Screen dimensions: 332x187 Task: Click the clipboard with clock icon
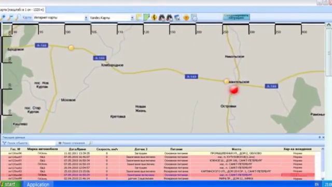pos(194,18)
